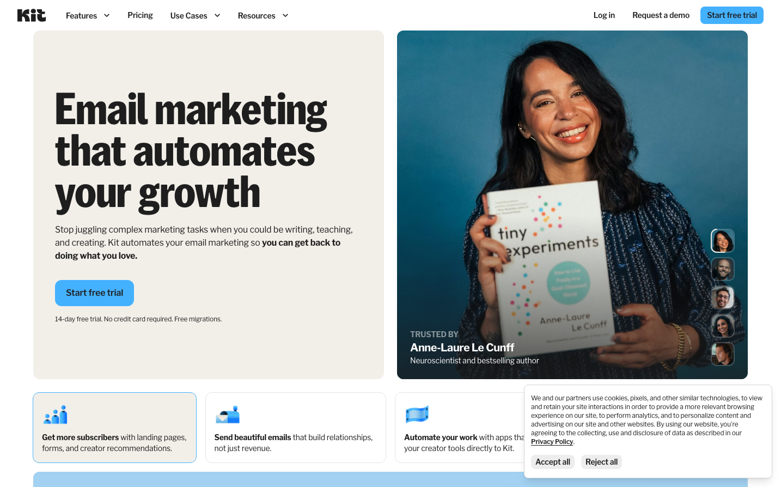
Task: Reject all cookies
Action: pyautogui.click(x=601, y=462)
